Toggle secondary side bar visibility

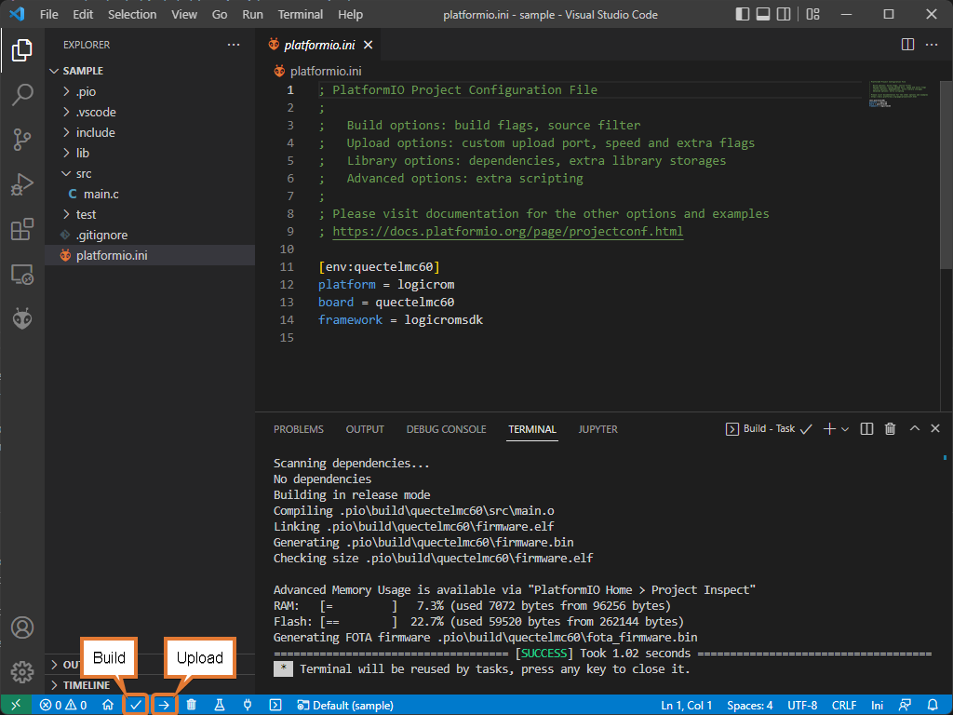click(784, 14)
